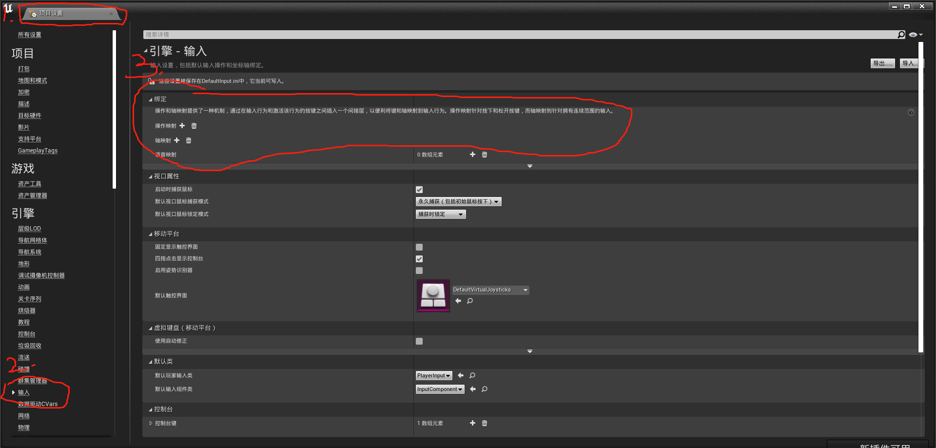This screenshot has height=448, width=936.
Task: Enable 使用自动修正 checkbox
Action: 419,341
